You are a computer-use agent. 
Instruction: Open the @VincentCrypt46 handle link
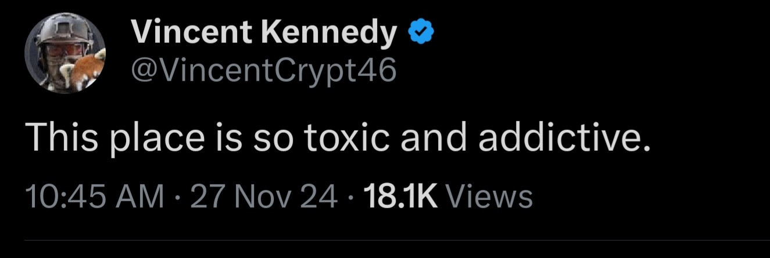(264, 70)
